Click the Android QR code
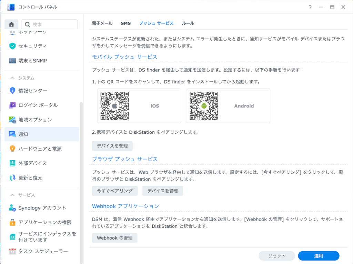The width and height of the screenshot is (353, 264). (204, 106)
